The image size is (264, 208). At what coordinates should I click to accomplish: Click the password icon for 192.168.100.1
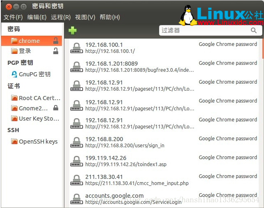[77, 48]
